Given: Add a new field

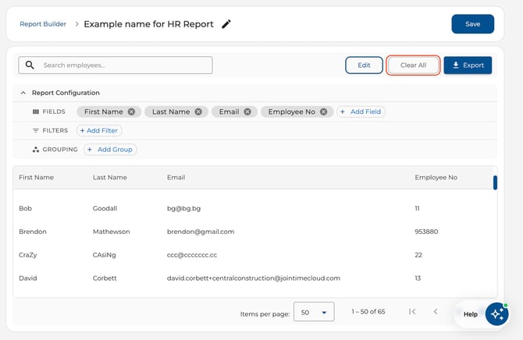Looking at the screenshot, I should (x=361, y=112).
